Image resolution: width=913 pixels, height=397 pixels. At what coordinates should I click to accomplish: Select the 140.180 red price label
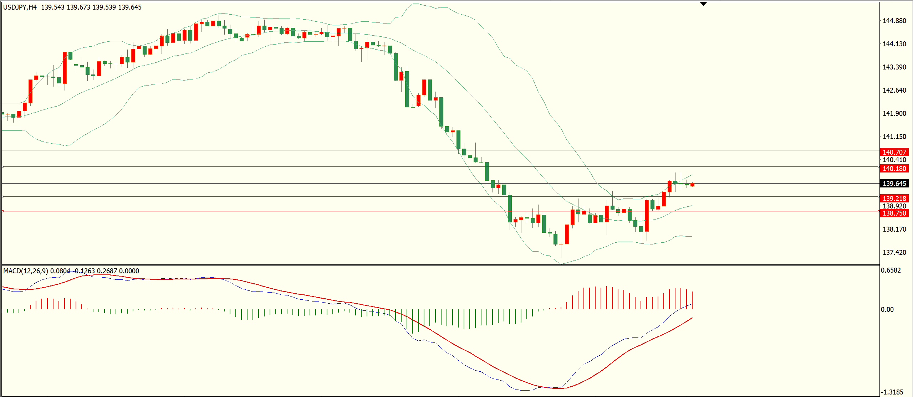(x=894, y=169)
